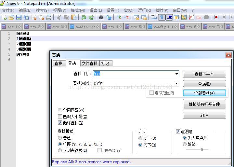Click line number 3 in margin
Viewport: 234px width, 167px height.
[x=9, y=44]
